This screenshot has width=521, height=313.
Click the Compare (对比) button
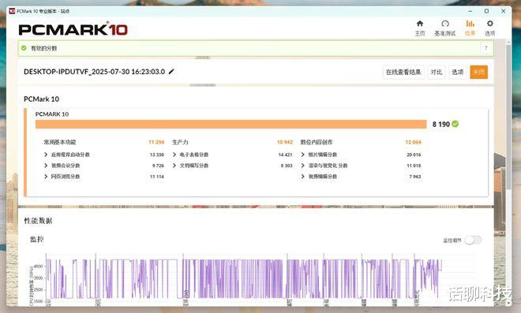pos(437,72)
